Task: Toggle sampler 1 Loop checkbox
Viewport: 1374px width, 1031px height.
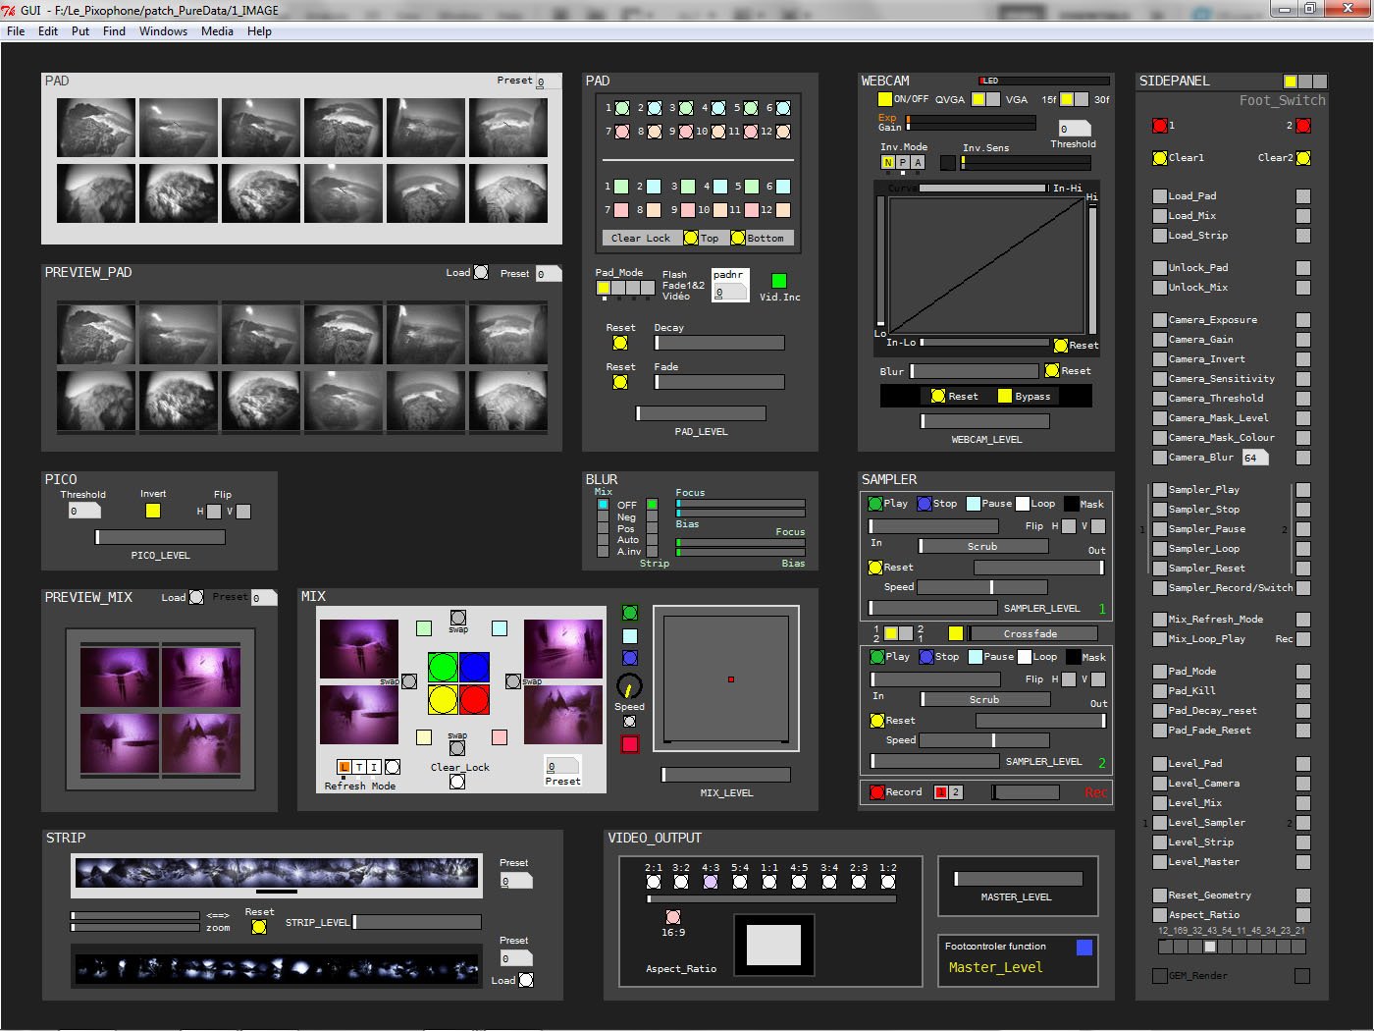Action: click(x=1023, y=504)
